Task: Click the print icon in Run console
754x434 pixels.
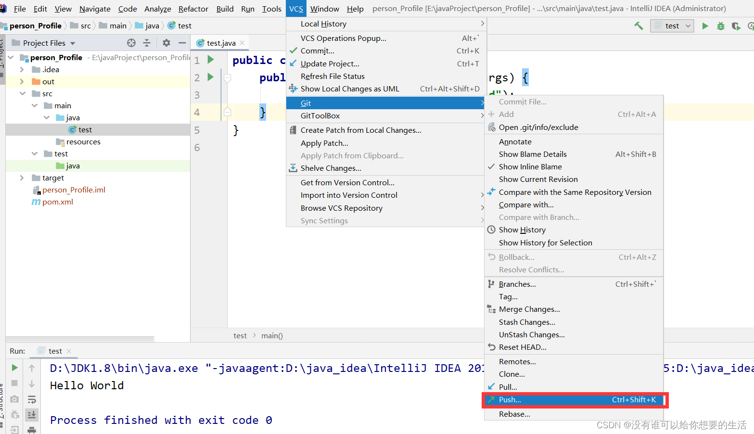Action: coord(32,430)
